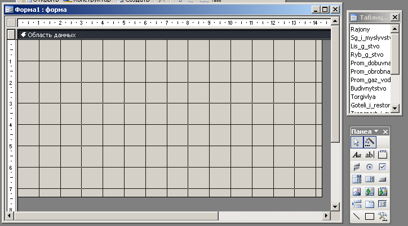Click the form's vertical scrollbar thumb
The width and height of the screenshot is (408, 226).
[335, 84]
